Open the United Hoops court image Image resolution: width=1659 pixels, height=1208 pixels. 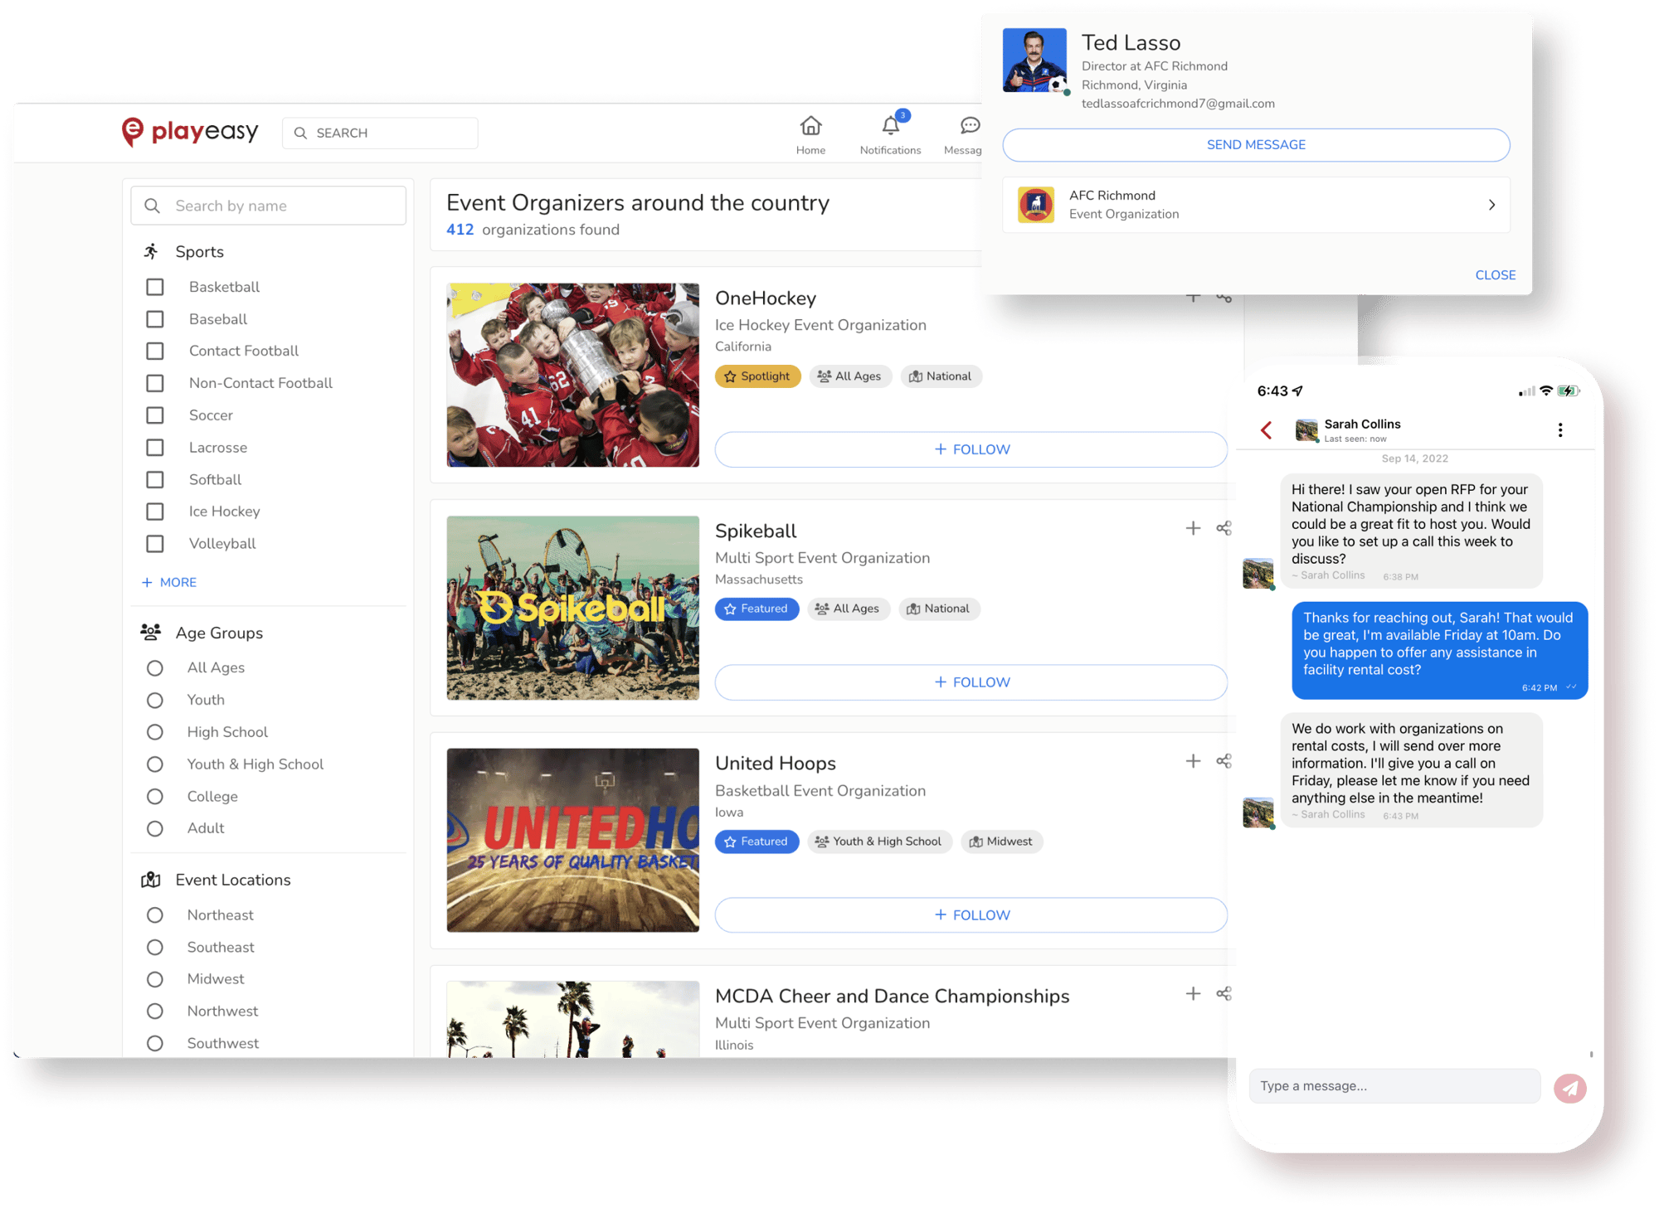[x=572, y=841]
